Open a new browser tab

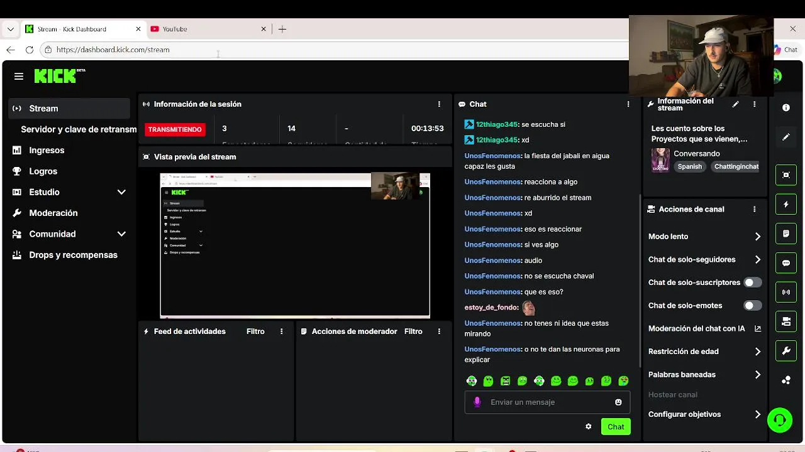pyautogui.click(x=282, y=29)
